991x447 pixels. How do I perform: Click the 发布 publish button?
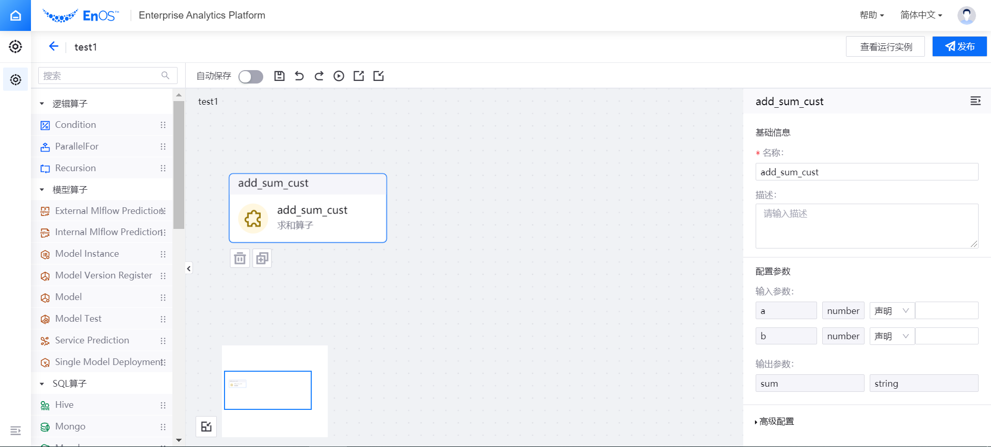tap(960, 46)
